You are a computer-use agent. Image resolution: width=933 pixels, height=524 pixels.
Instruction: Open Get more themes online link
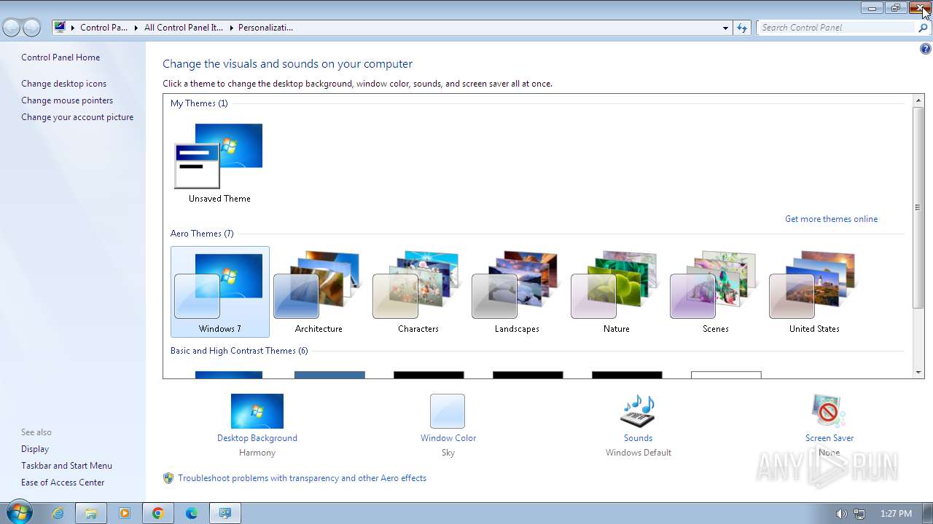point(831,219)
